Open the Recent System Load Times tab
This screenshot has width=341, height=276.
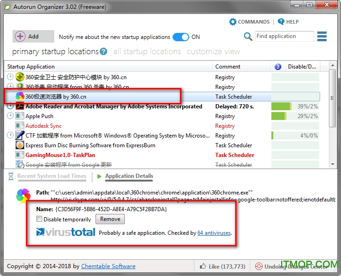pos(51,176)
